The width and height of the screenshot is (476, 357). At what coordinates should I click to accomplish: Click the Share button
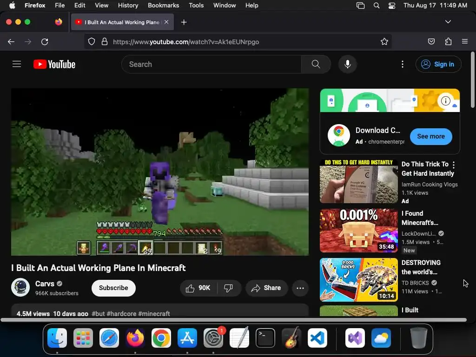[266, 288]
